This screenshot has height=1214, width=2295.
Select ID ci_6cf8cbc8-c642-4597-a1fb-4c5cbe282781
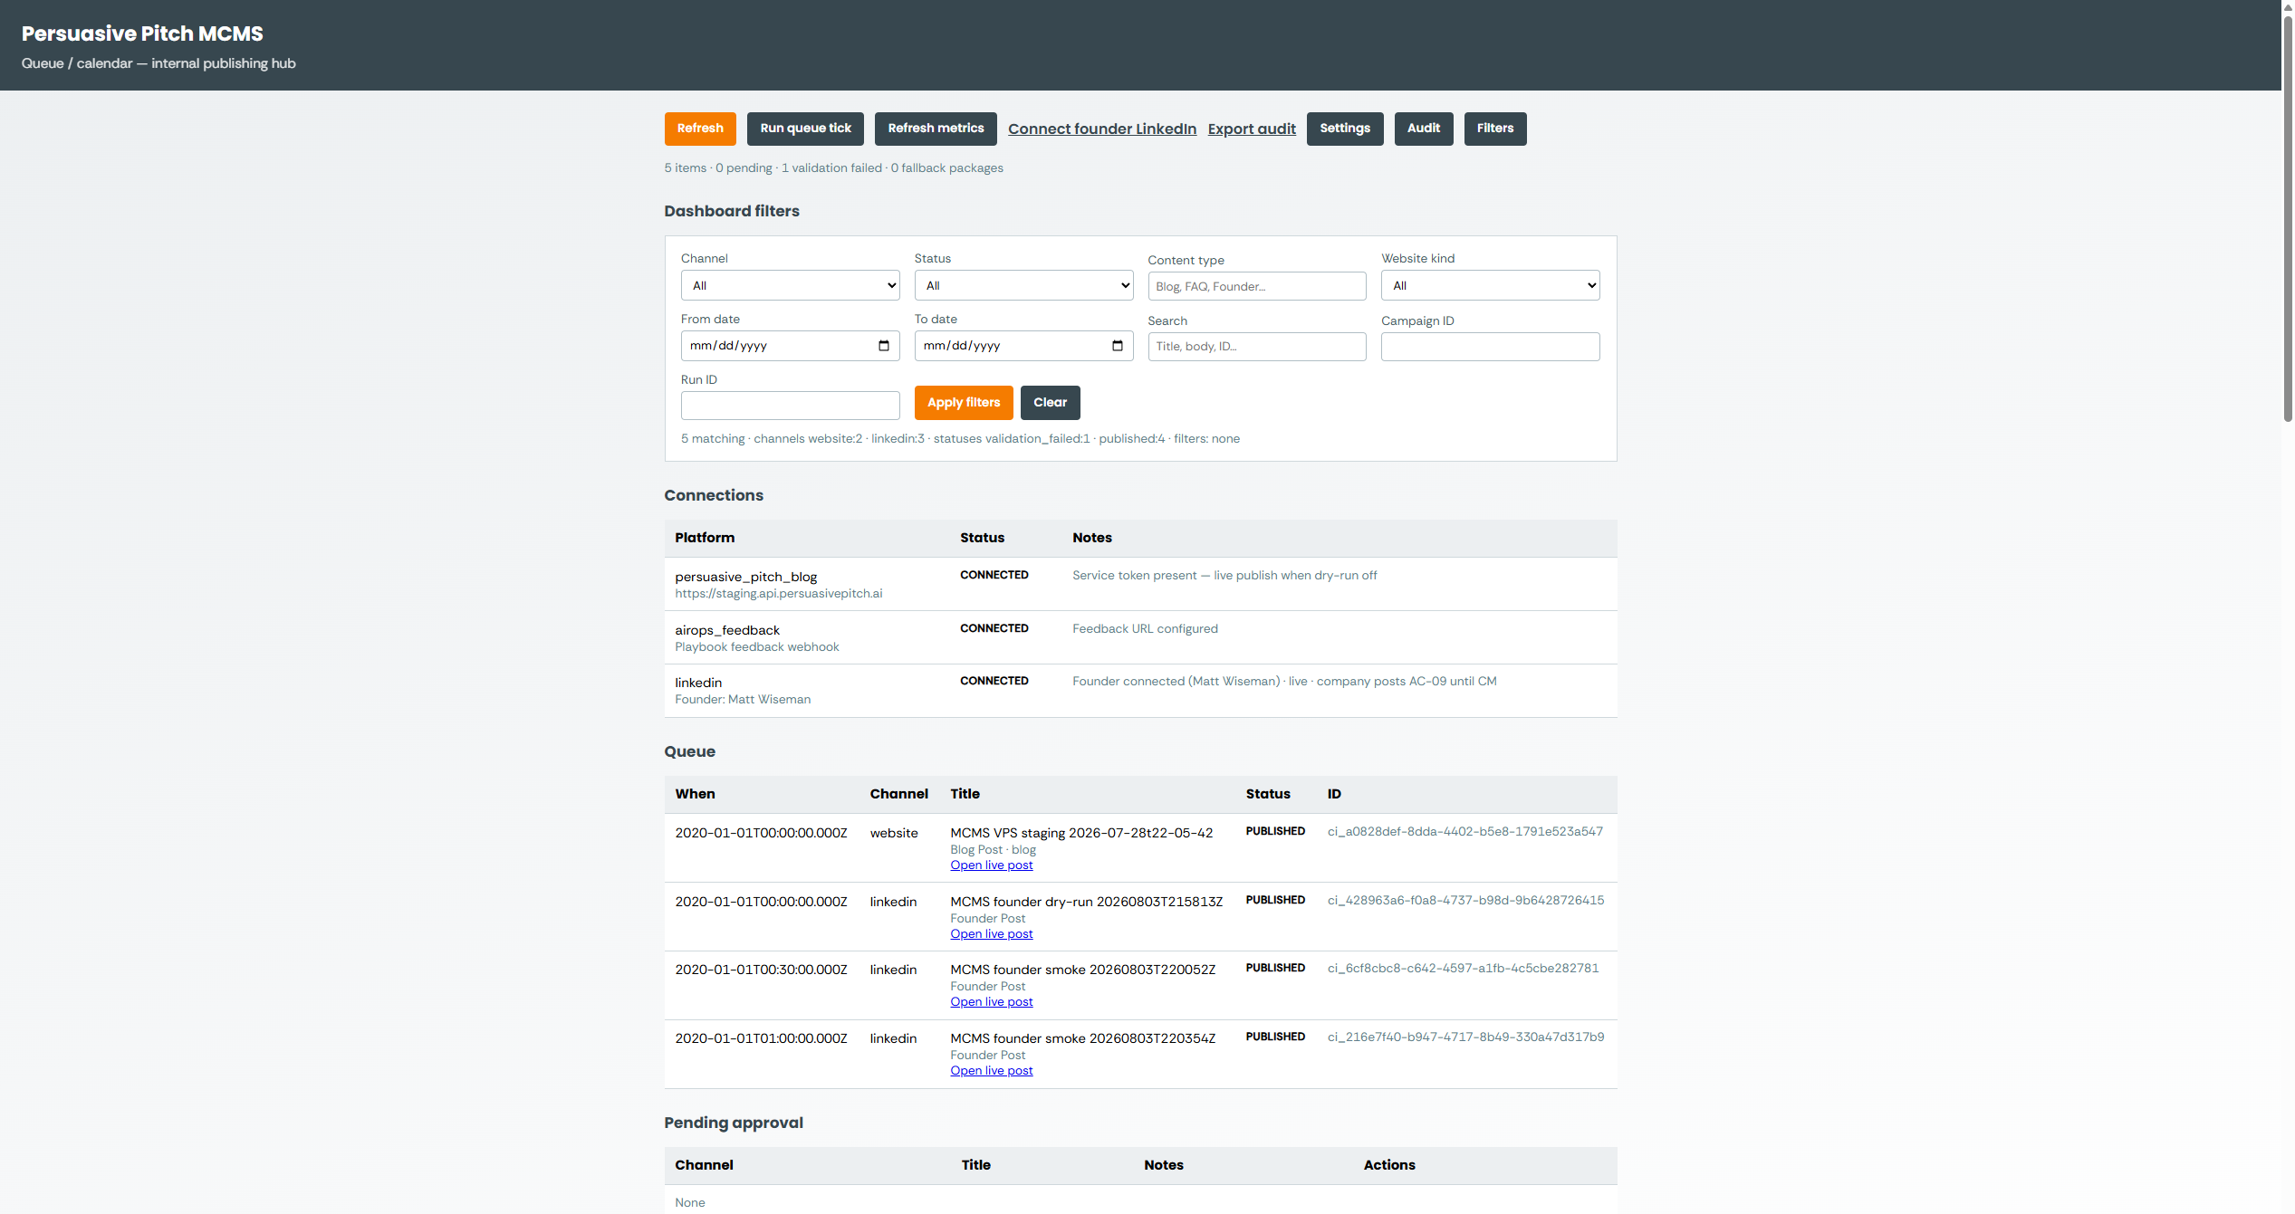(x=1463, y=968)
